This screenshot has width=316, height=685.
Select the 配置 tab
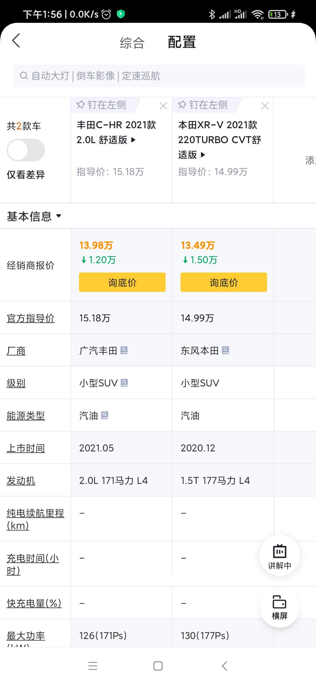(182, 42)
